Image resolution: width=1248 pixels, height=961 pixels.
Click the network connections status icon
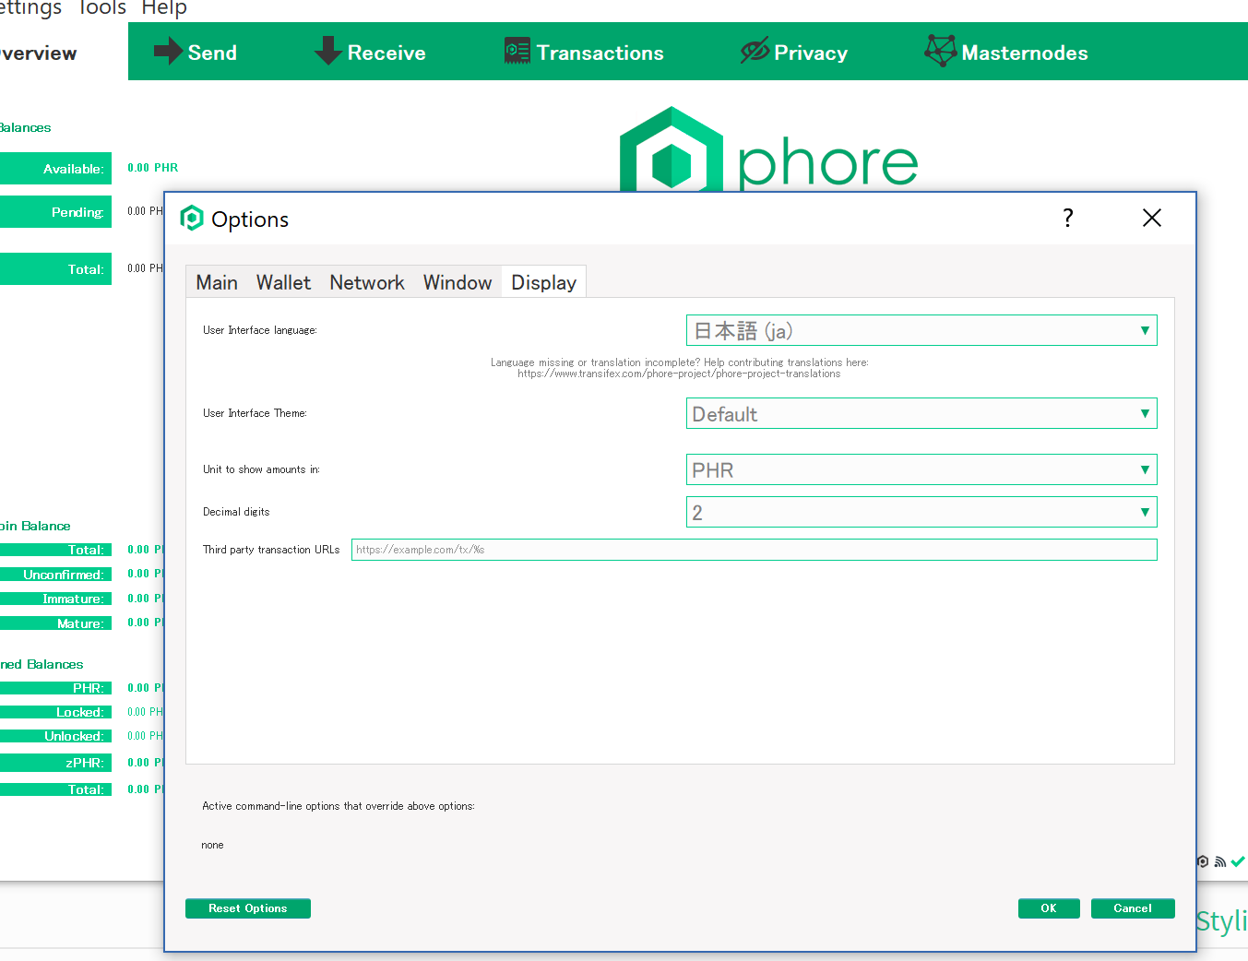pyautogui.click(x=1220, y=861)
